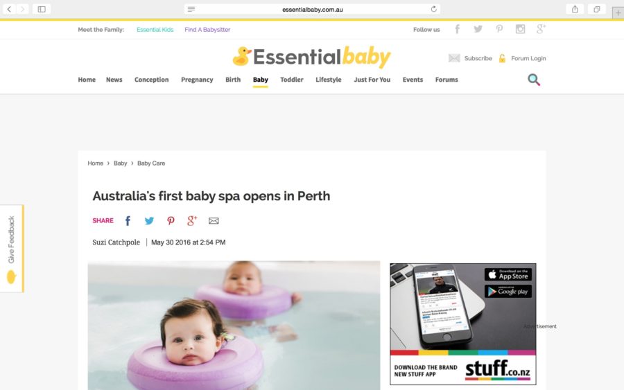This screenshot has width=624, height=390.
Task: Follow on Instagram in header
Action: click(x=520, y=29)
